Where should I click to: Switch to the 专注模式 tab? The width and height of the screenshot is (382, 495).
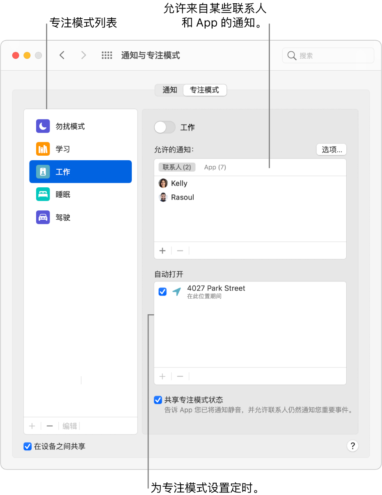[x=204, y=90]
